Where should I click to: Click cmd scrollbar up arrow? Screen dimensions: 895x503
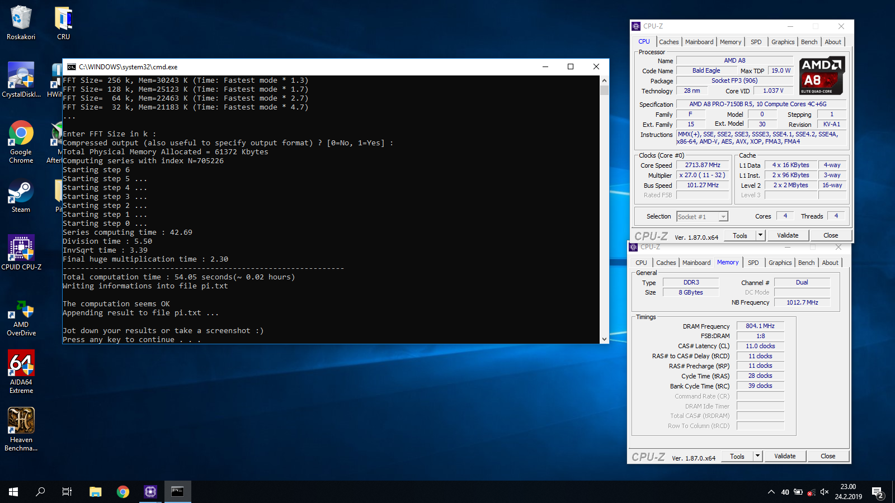point(604,80)
